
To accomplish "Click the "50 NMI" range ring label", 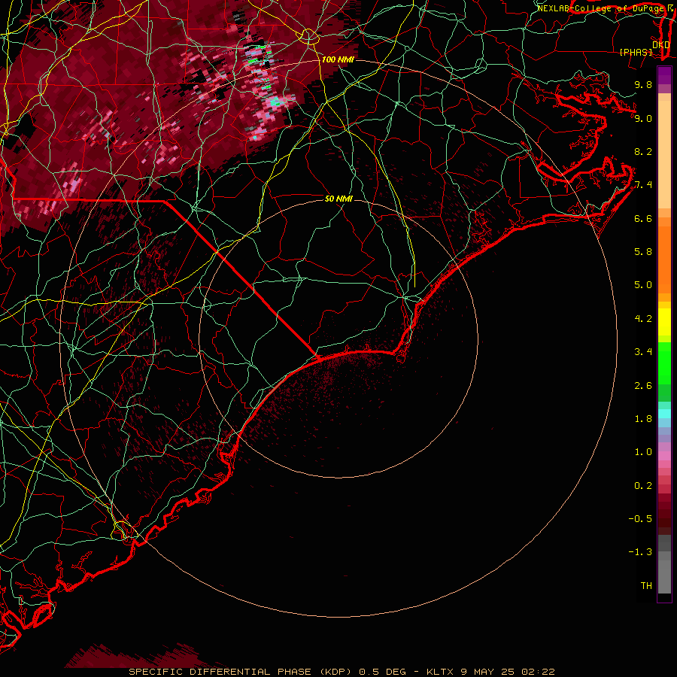I will click(338, 199).
